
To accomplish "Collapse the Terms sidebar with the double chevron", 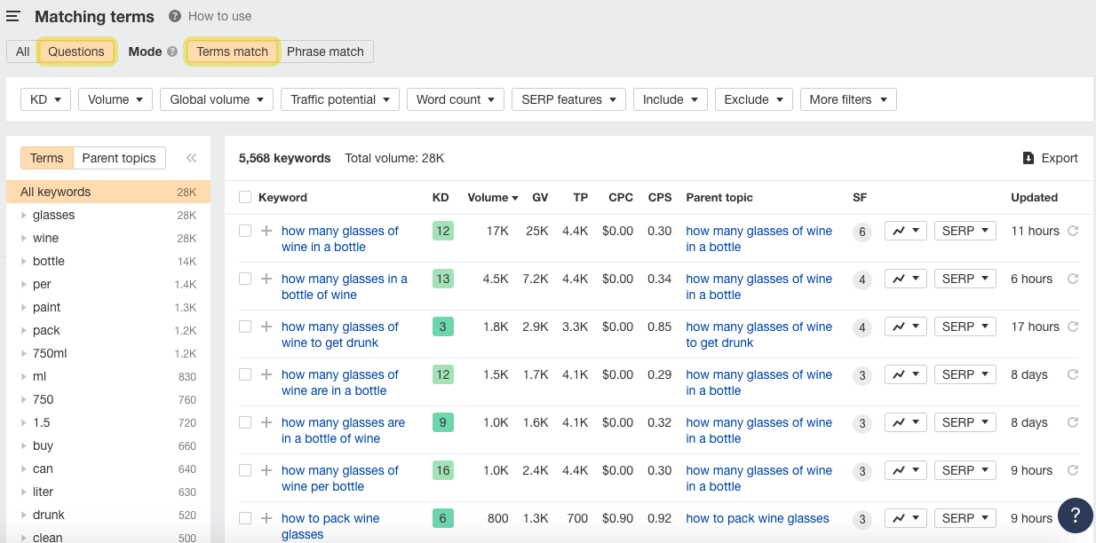I will pos(190,157).
